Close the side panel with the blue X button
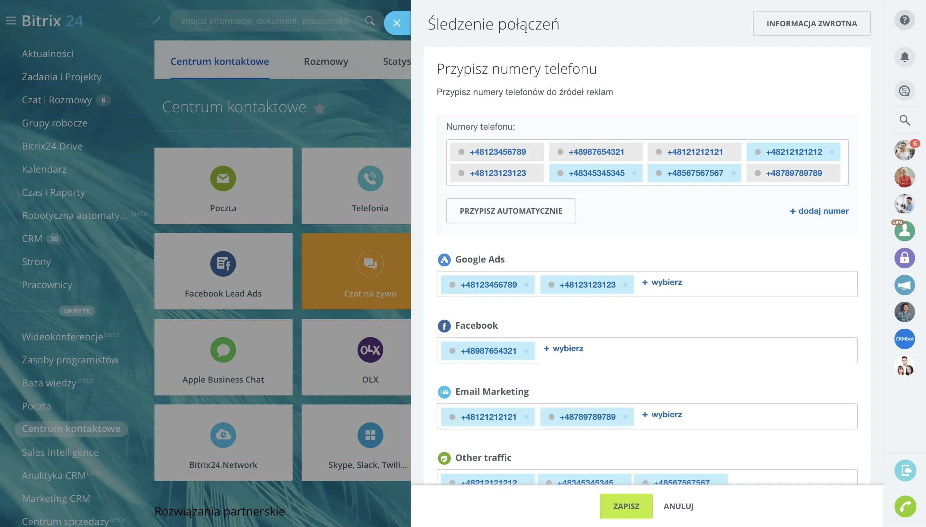The height and width of the screenshot is (527, 926). (397, 23)
